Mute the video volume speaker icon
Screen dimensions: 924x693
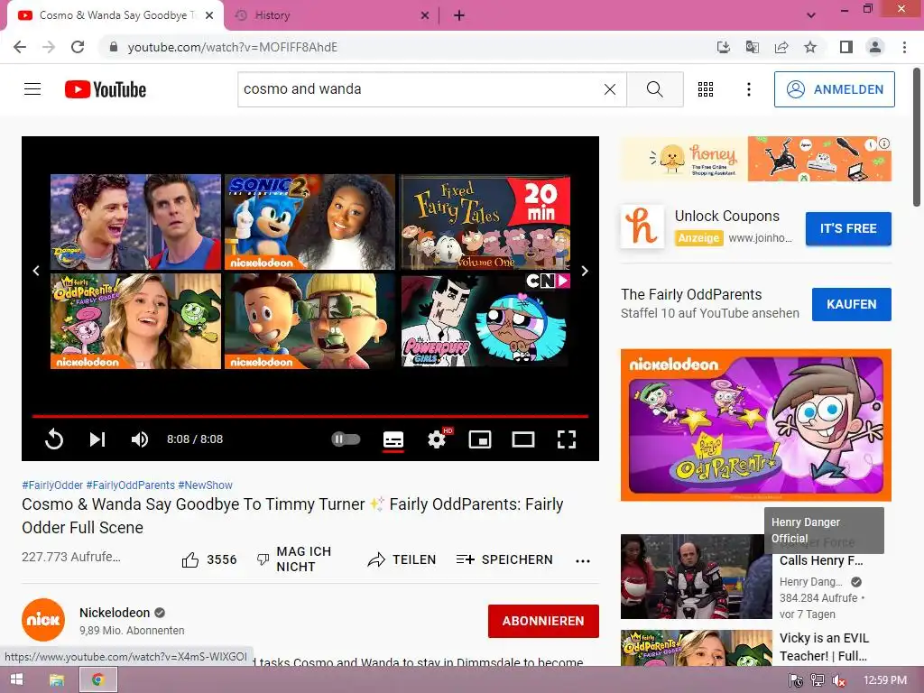140,439
